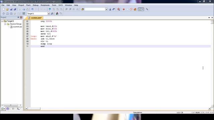Open the SVCS menu

[x=61, y=5]
